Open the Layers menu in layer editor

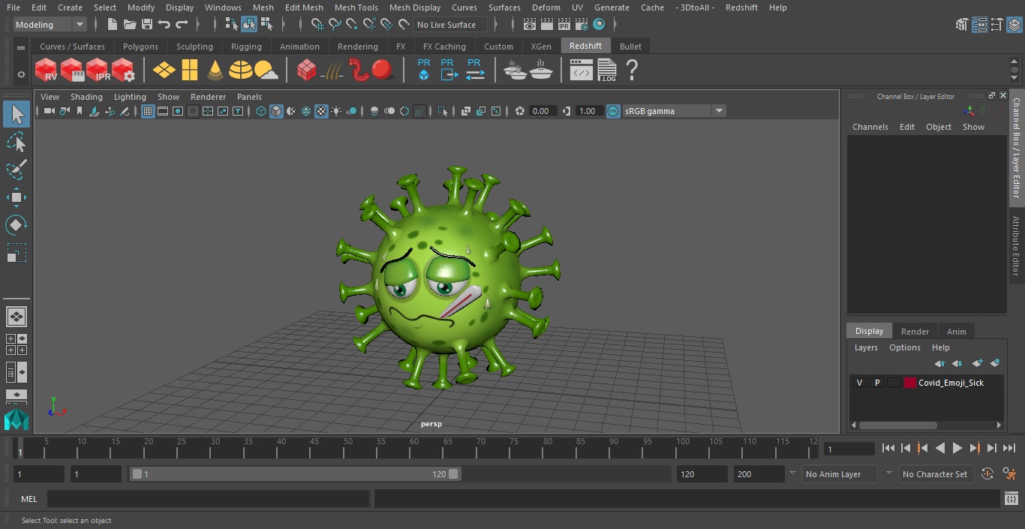click(866, 347)
